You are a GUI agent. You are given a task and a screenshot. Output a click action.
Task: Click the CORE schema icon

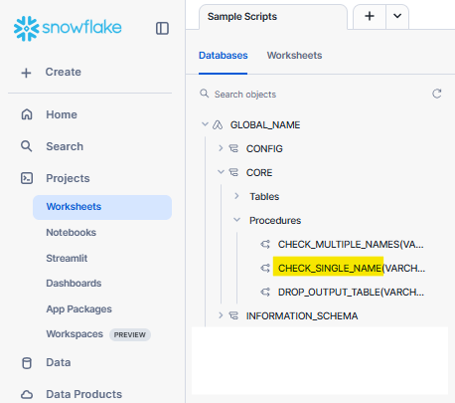point(233,172)
